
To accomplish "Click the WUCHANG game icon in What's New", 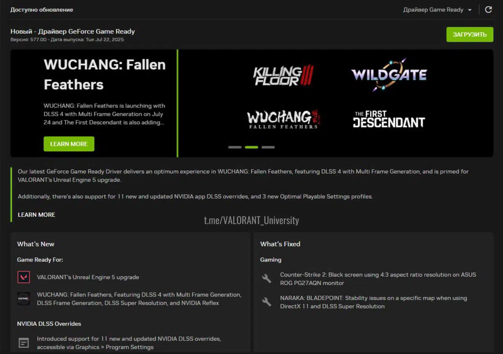I will (x=24, y=299).
